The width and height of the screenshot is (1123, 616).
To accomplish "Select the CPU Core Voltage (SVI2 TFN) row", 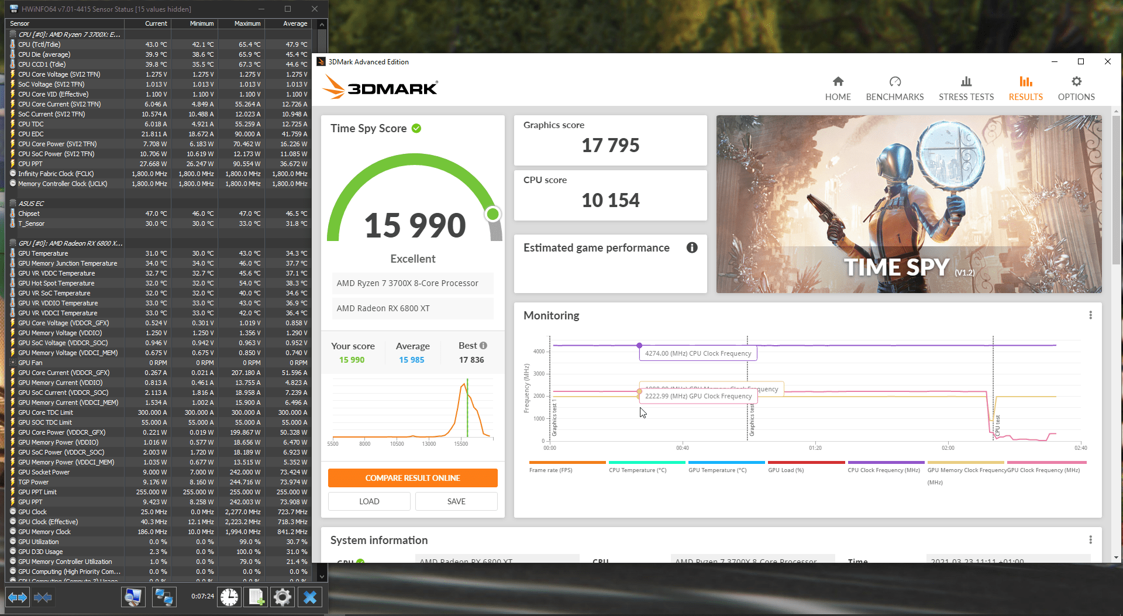I will point(159,74).
